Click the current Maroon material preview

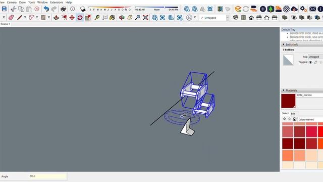click(288, 101)
